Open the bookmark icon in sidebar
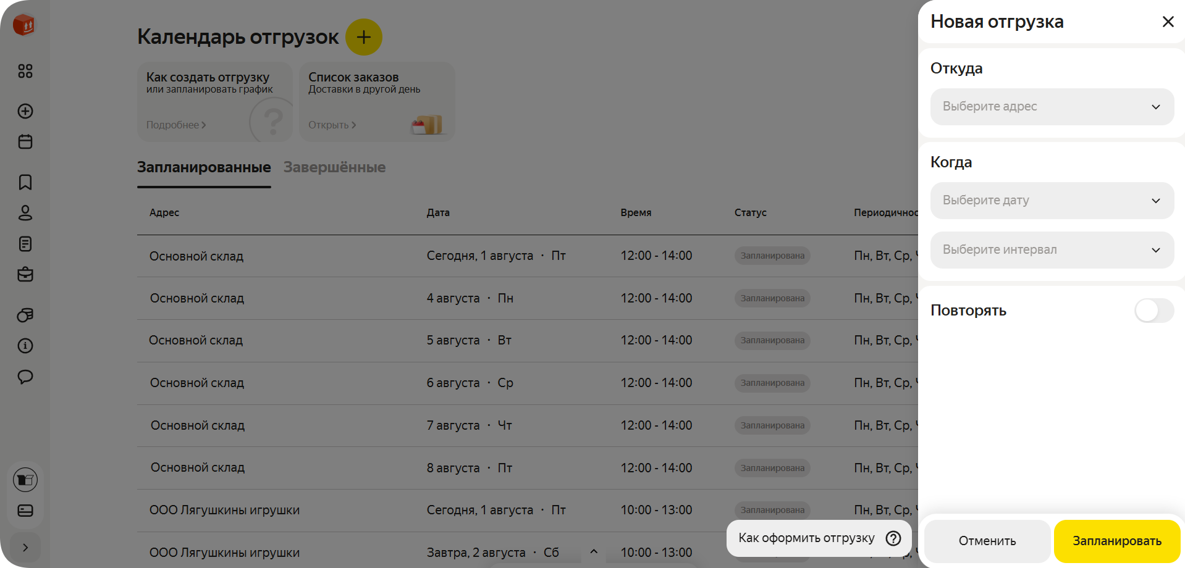 coord(25,182)
